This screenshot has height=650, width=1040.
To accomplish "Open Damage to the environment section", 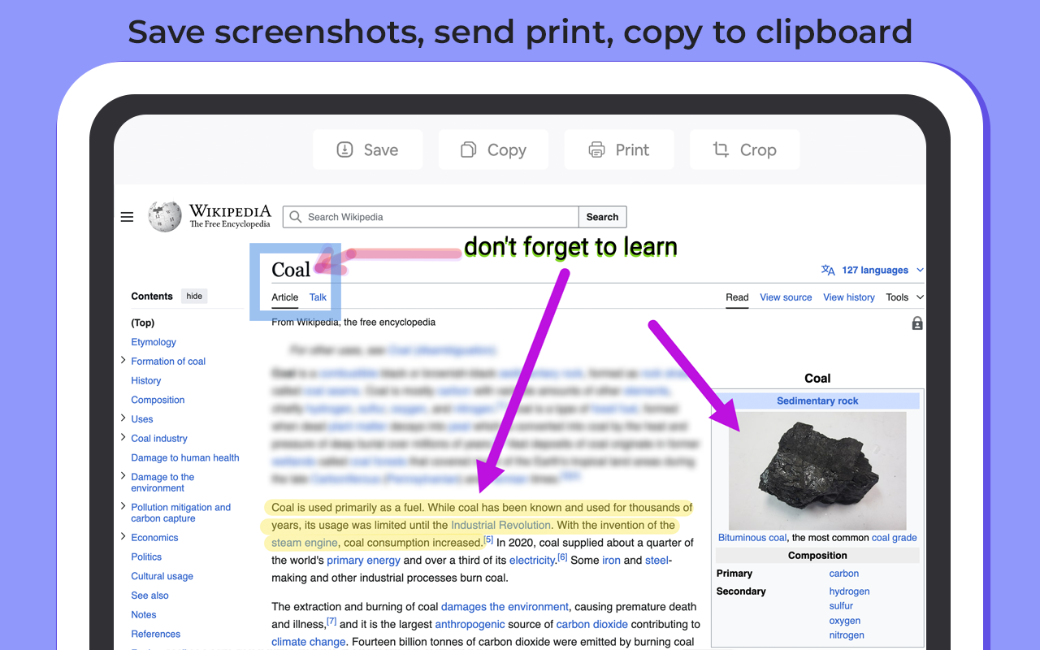I will [162, 483].
